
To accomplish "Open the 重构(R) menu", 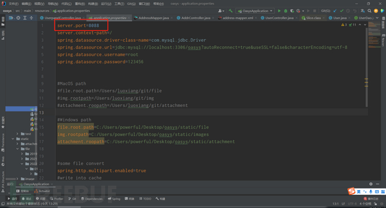I will pos(80,4).
